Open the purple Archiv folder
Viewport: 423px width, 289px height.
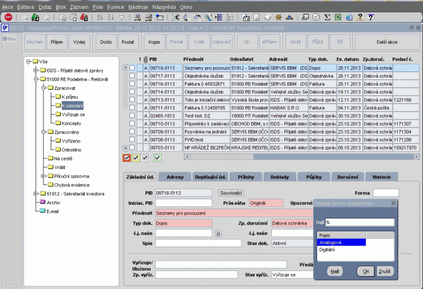click(x=53, y=202)
